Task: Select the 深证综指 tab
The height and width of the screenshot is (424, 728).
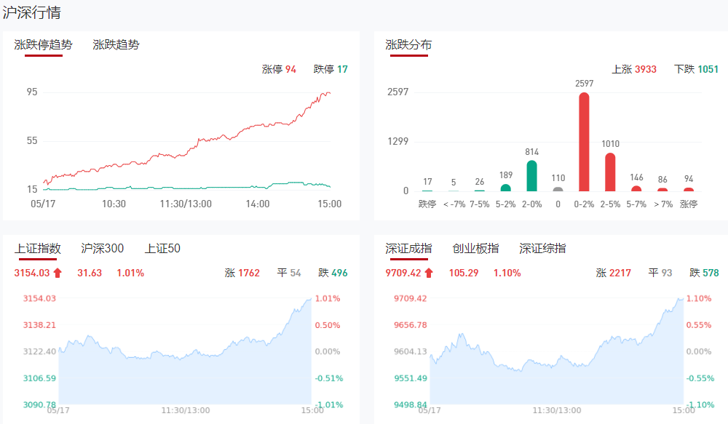Action: pos(542,249)
